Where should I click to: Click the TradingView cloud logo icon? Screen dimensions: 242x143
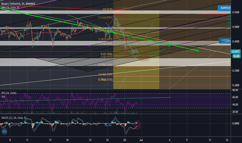pyautogui.click(x=4, y=131)
